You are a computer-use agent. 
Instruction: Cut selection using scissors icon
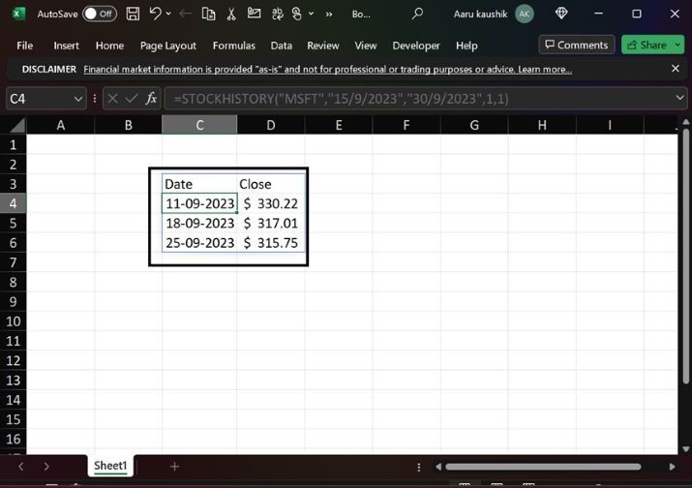[x=230, y=14]
